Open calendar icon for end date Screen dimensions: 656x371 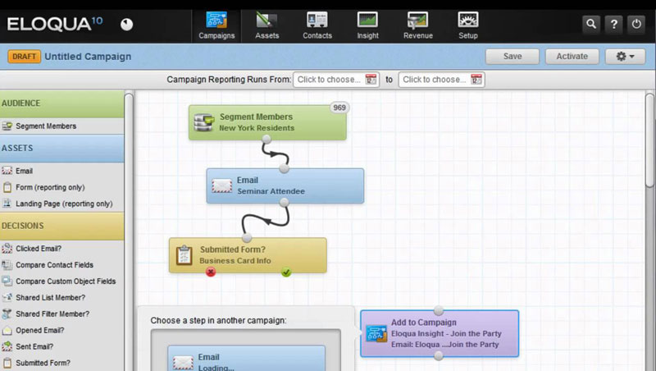pyautogui.click(x=476, y=80)
